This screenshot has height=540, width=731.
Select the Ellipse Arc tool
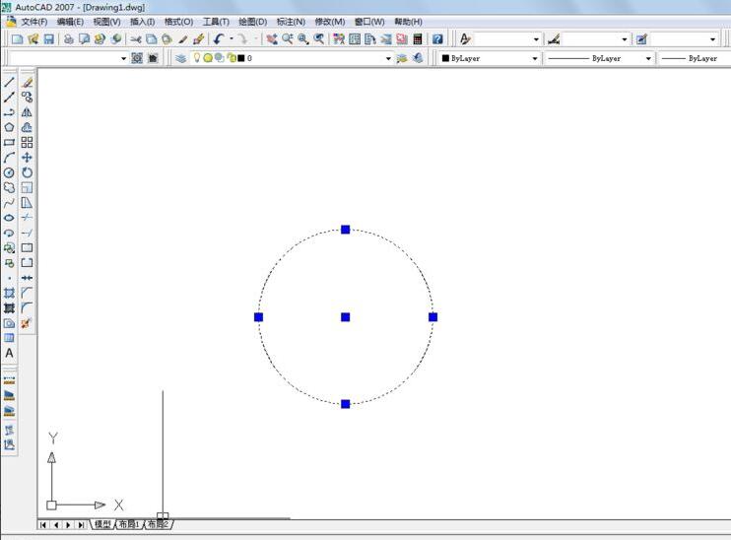click(9, 233)
